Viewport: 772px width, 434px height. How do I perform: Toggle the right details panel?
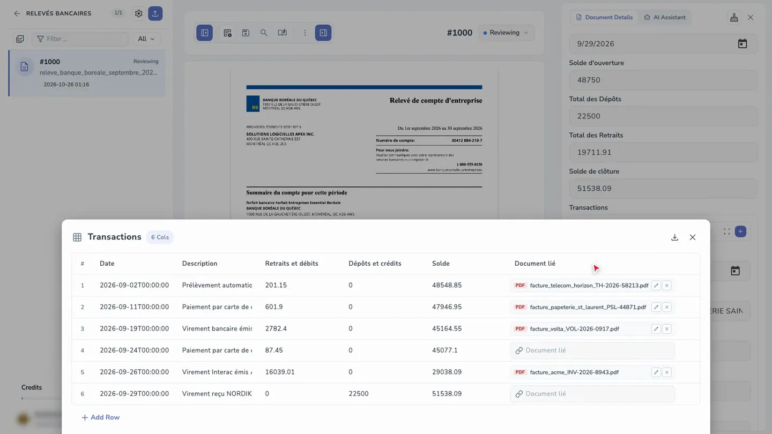tap(323, 33)
